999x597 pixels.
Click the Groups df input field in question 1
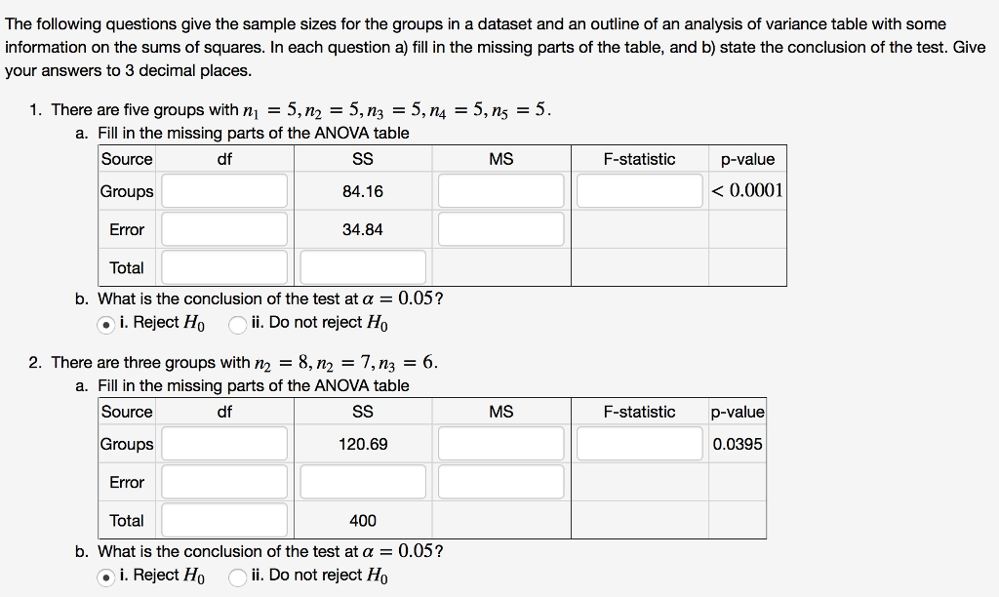[x=222, y=190]
